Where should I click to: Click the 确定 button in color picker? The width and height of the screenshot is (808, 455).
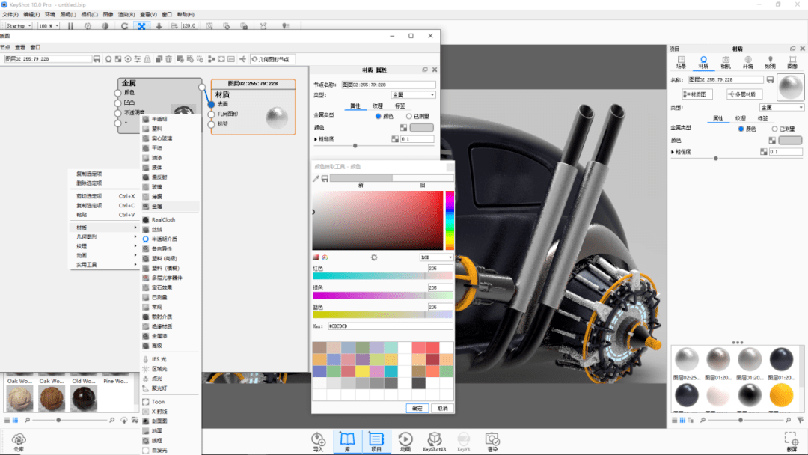click(417, 408)
